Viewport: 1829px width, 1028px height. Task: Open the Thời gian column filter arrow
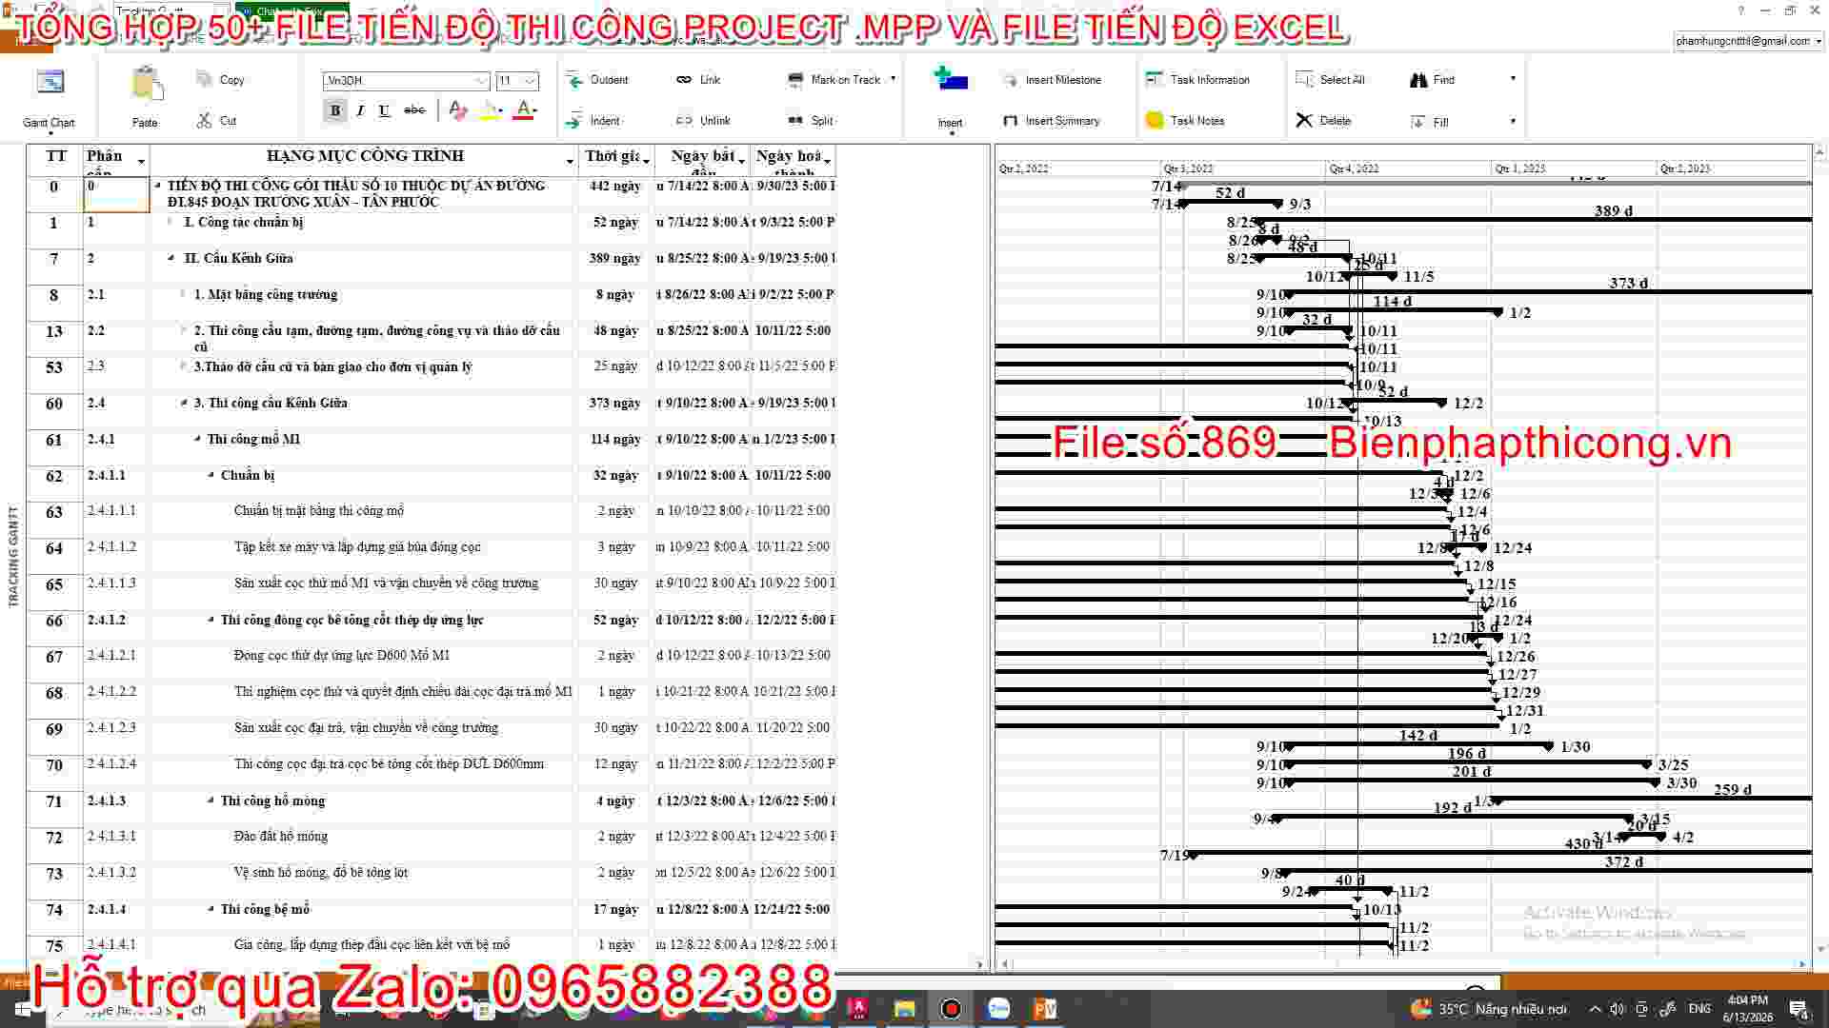(x=646, y=161)
